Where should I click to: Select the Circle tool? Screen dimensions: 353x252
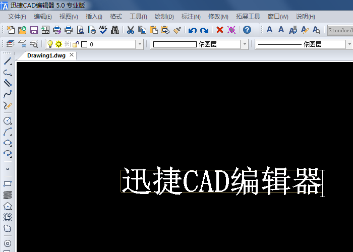coord(8,121)
